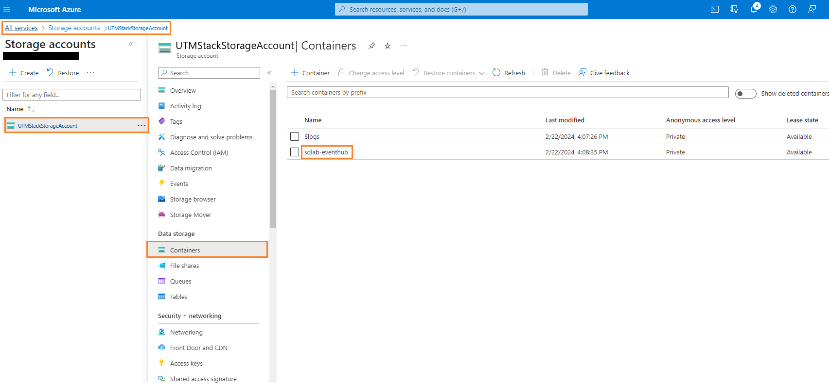Click Create in the Storage accounts panel
Viewport: 829px width, 385px height.
(x=24, y=73)
